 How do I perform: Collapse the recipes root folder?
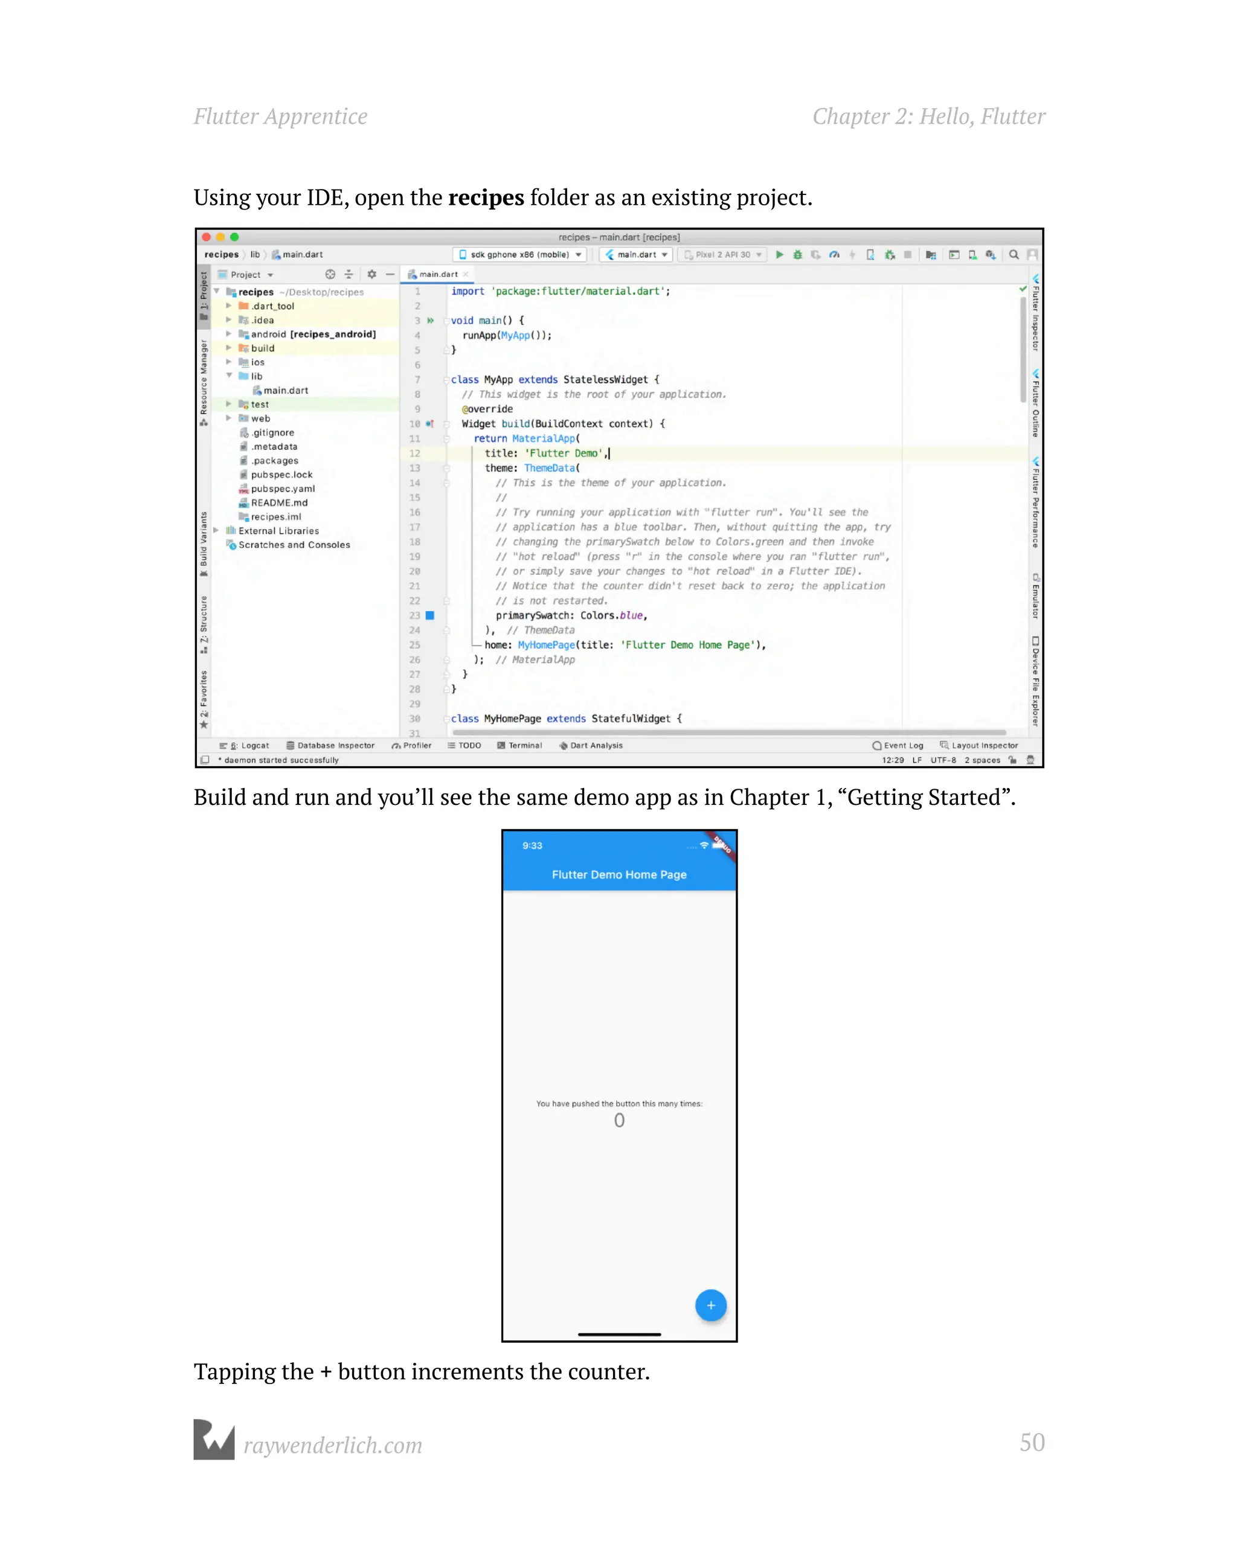(216, 292)
